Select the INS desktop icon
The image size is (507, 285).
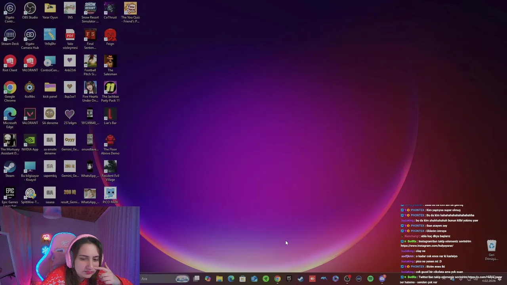coord(70,11)
